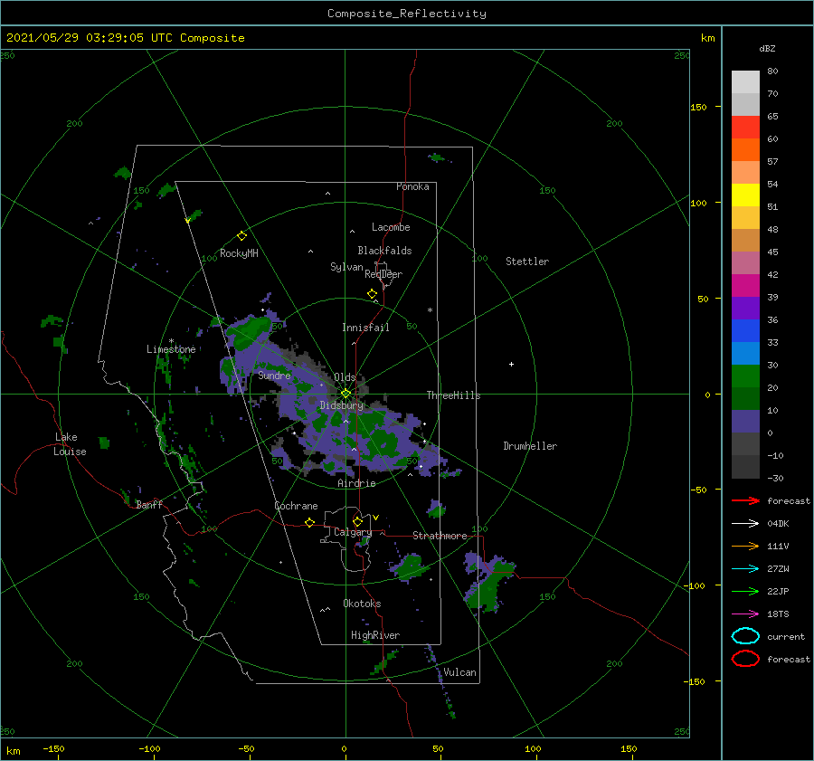Choose the cyan 27ZW arrow icon
This screenshot has width=814, height=761.
pos(745,569)
